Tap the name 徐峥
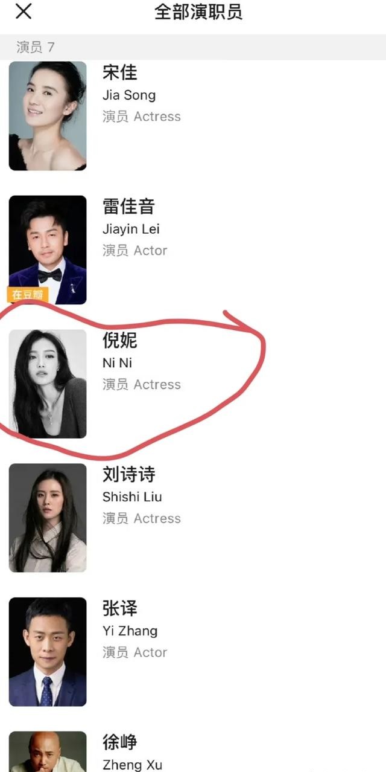The image size is (386, 772). tap(120, 742)
